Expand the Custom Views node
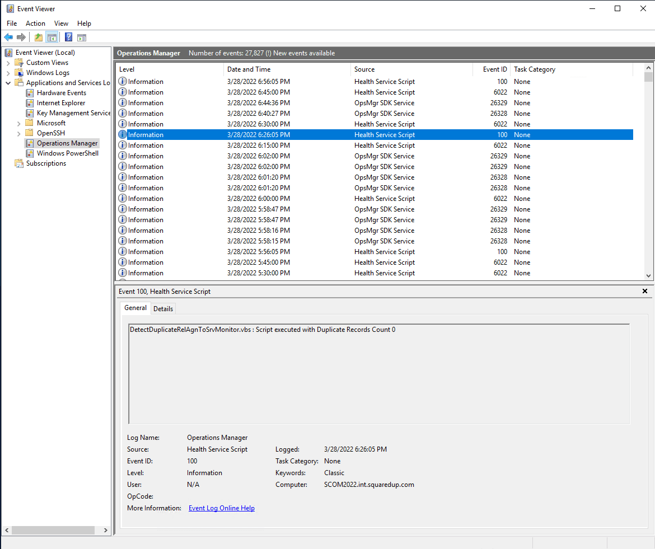 click(8, 63)
